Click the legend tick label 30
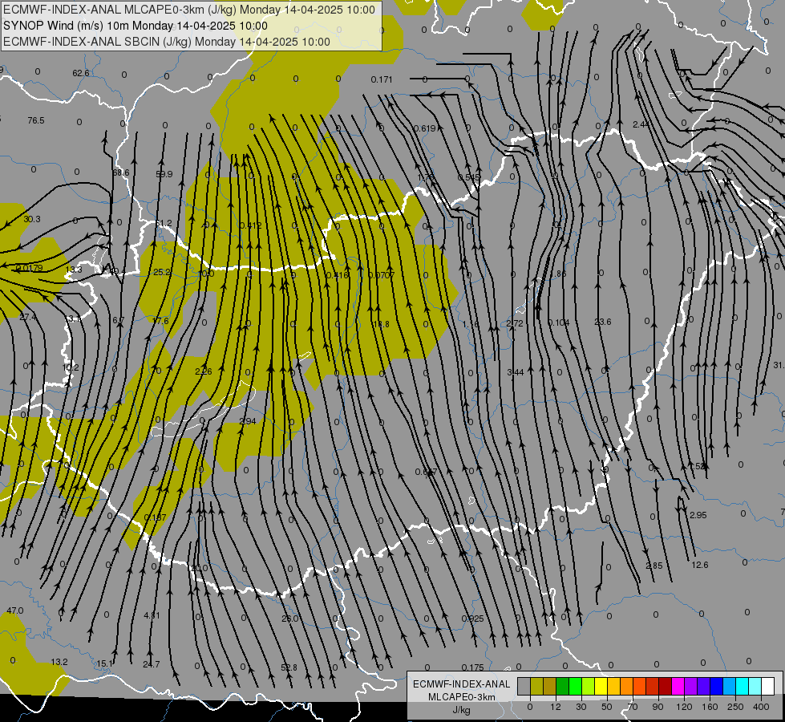The width and height of the screenshot is (785, 722). [x=581, y=707]
